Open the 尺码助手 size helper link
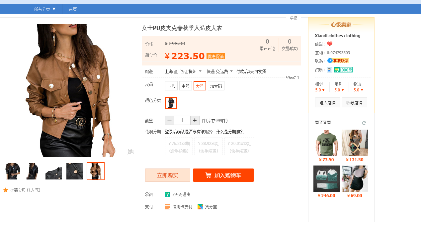 [x=293, y=77]
